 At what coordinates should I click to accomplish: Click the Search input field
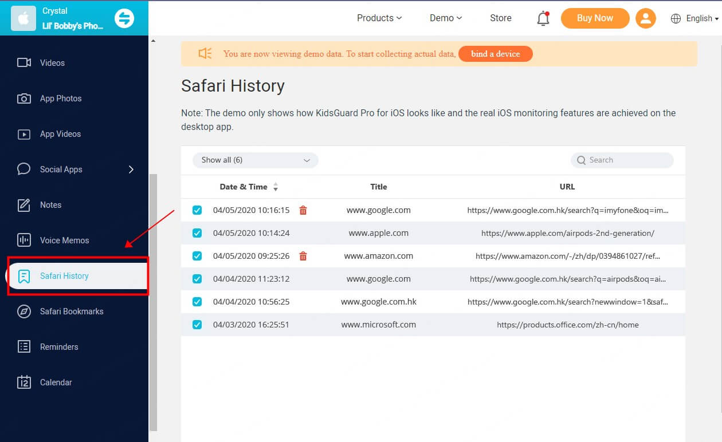[622, 160]
